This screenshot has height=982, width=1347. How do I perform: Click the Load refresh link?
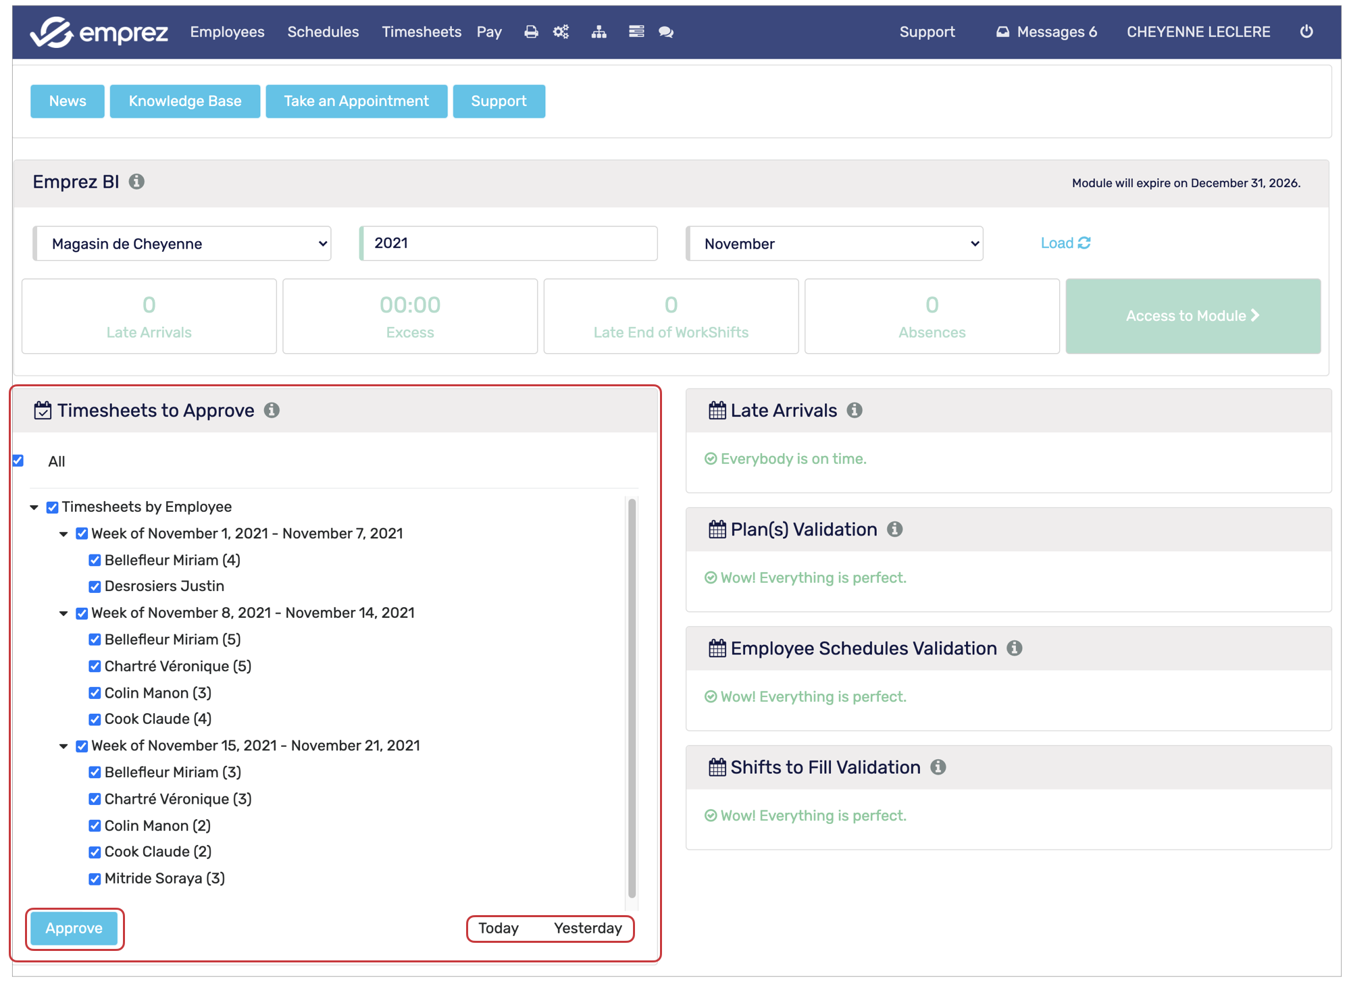pyautogui.click(x=1065, y=243)
